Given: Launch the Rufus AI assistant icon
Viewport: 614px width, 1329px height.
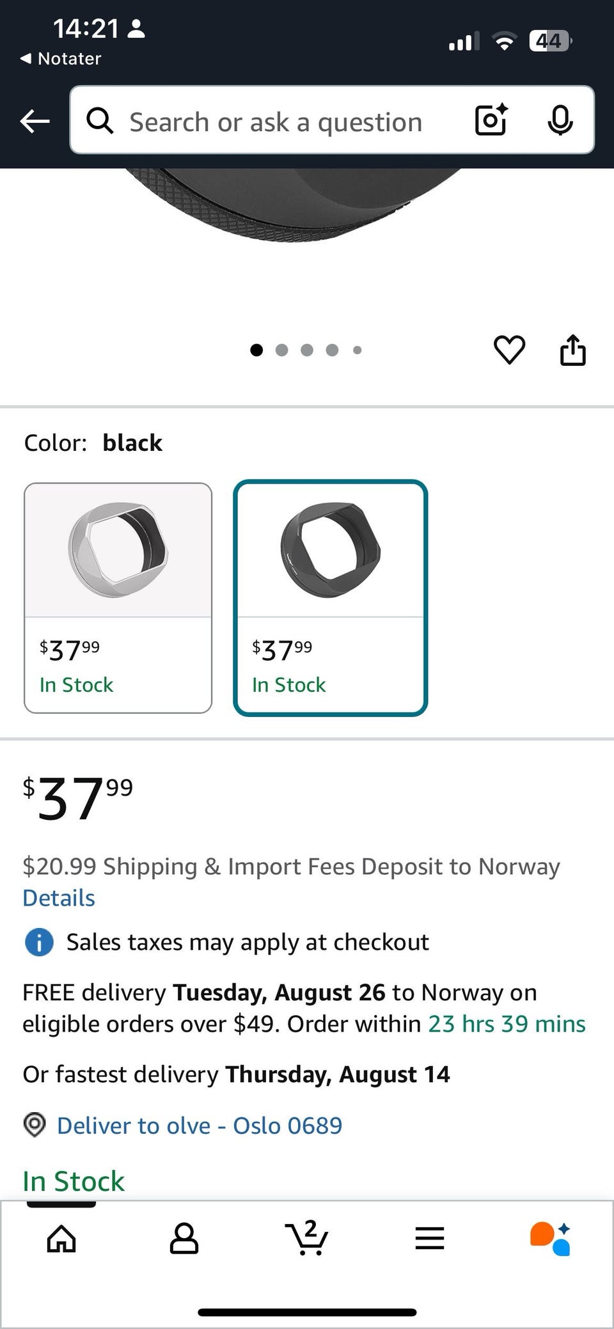Looking at the screenshot, I should click(550, 1238).
